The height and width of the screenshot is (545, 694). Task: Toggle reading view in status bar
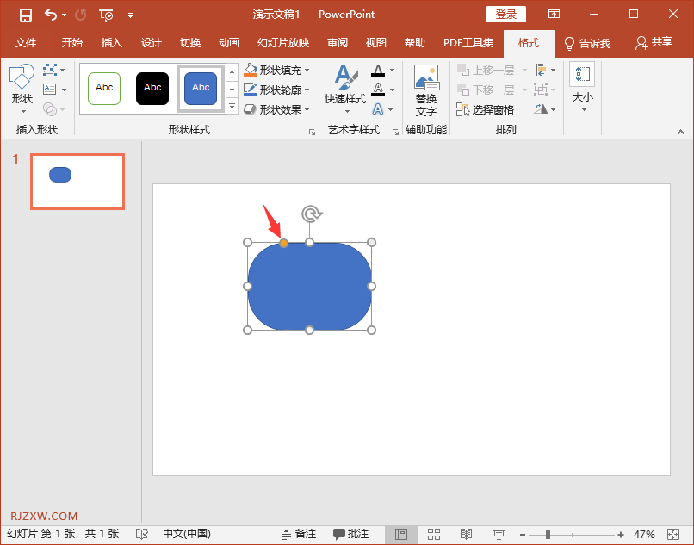point(466,534)
